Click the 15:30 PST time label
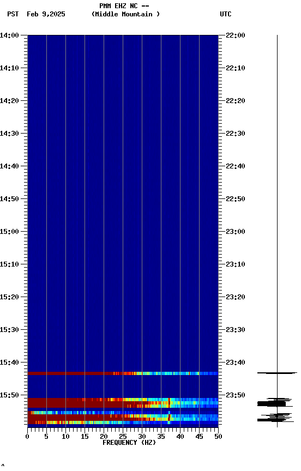301x471 pixels. coord(9,330)
